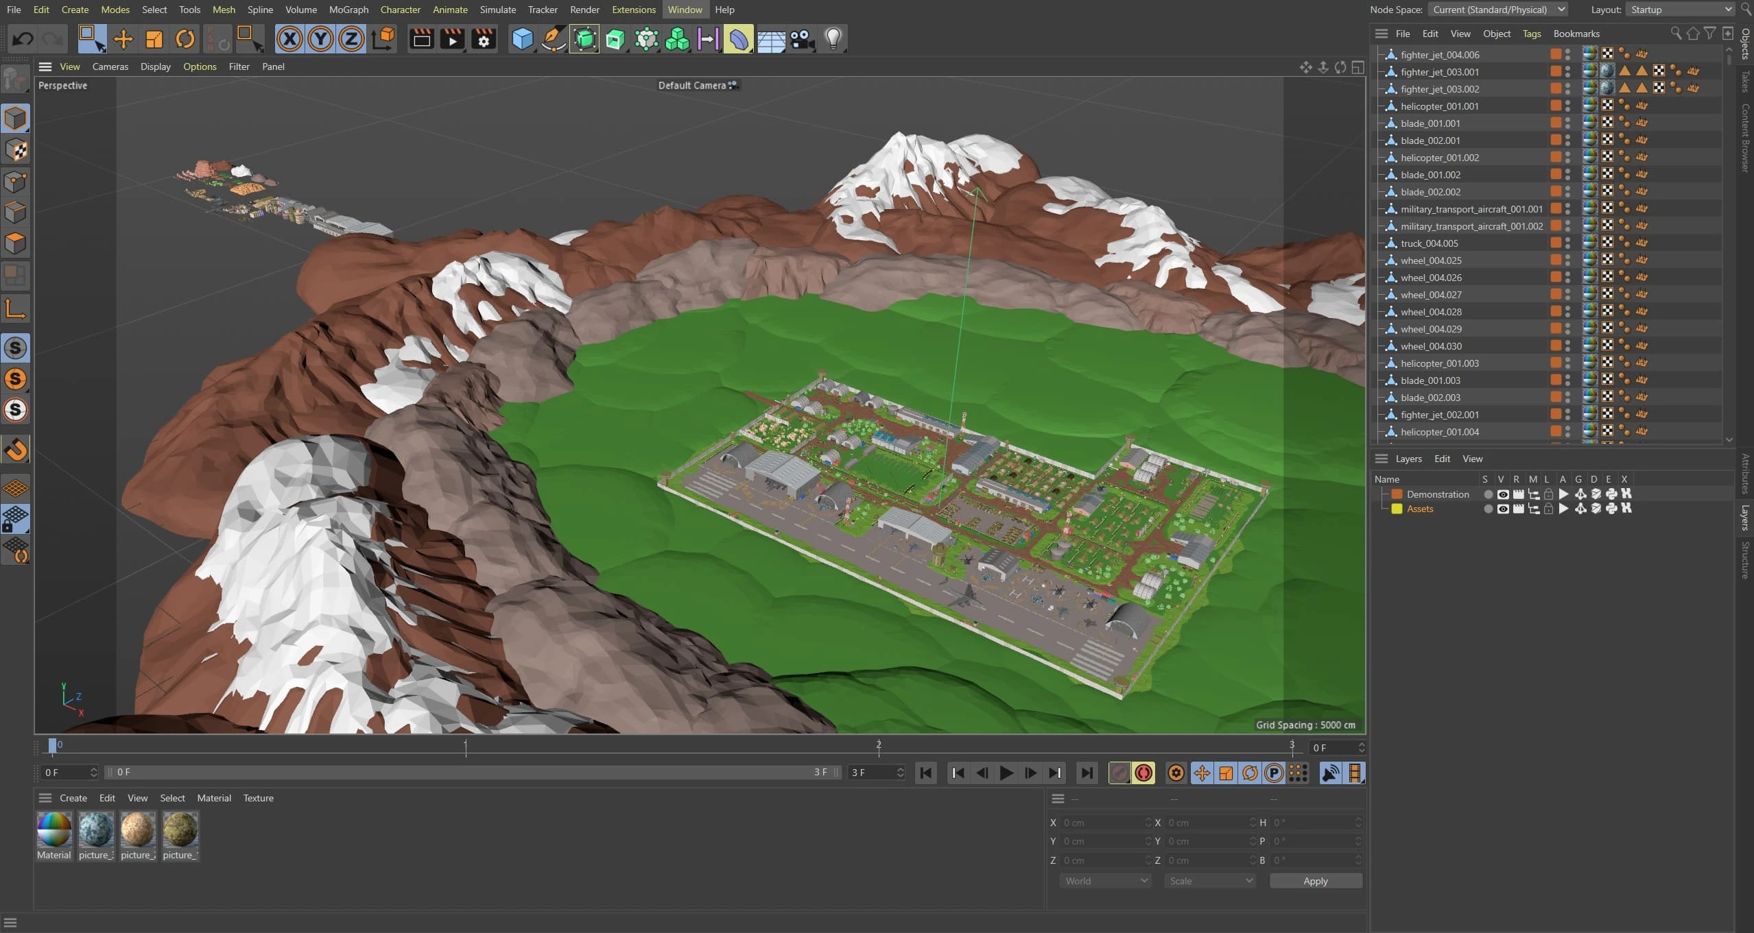Click the Undo arrow icon

(x=23, y=39)
